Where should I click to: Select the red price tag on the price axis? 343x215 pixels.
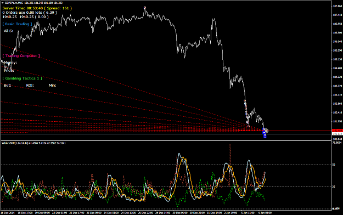tap(338, 131)
